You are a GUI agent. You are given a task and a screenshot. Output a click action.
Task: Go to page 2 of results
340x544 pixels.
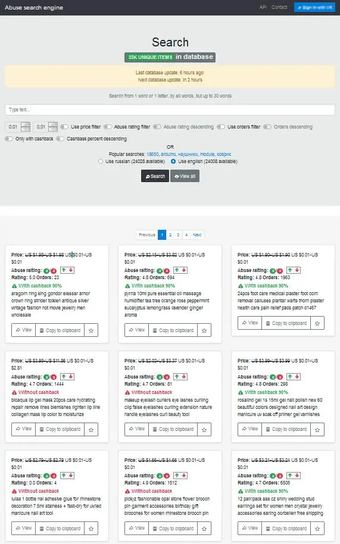click(170, 235)
